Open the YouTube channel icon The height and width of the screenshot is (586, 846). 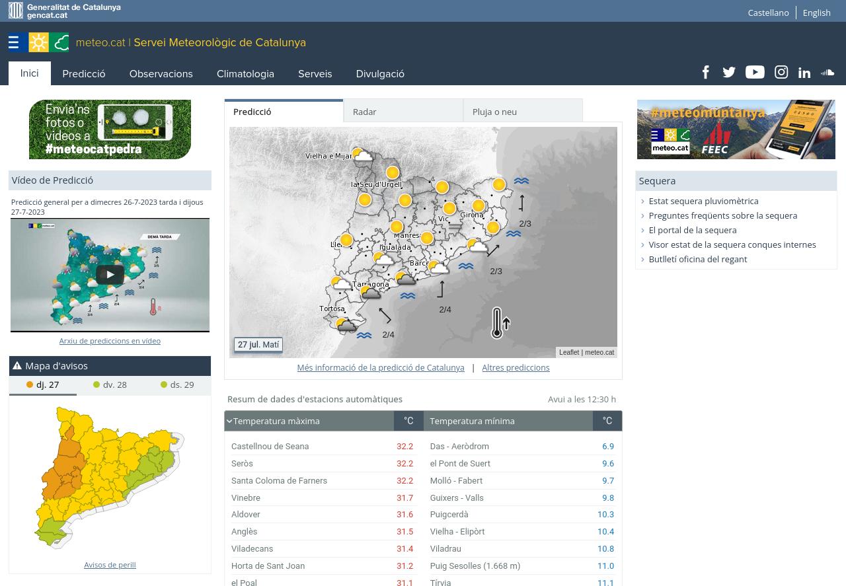755,73
